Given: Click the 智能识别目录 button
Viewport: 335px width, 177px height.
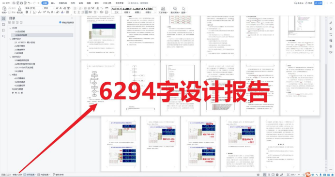Looking at the screenshot, I should tap(66, 22).
